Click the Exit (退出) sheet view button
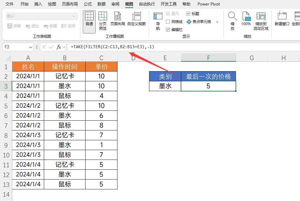The image size is (300, 201). [32, 26]
